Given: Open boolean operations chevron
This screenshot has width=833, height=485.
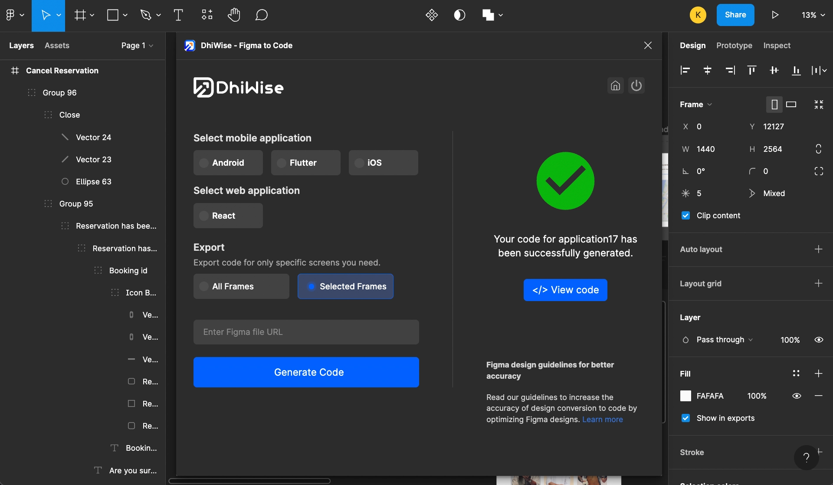Looking at the screenshot, I should coord(501,15).
